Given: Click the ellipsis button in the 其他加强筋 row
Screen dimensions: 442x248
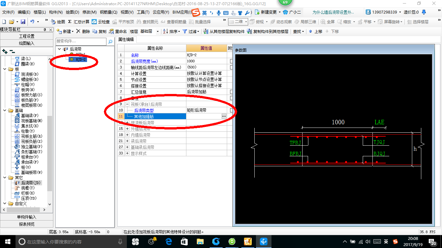Looking at the screenshot, I should click(224, 116).
